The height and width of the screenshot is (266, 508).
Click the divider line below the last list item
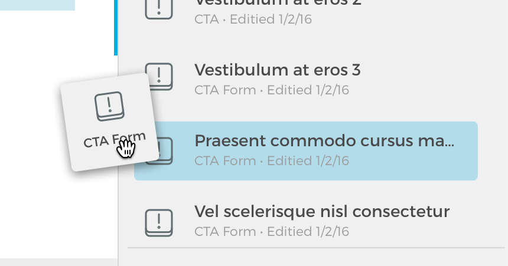click(x=316, y=248)
